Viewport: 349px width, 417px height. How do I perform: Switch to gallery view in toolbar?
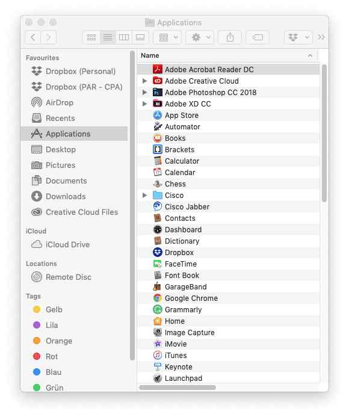click(x=140, y=37)
